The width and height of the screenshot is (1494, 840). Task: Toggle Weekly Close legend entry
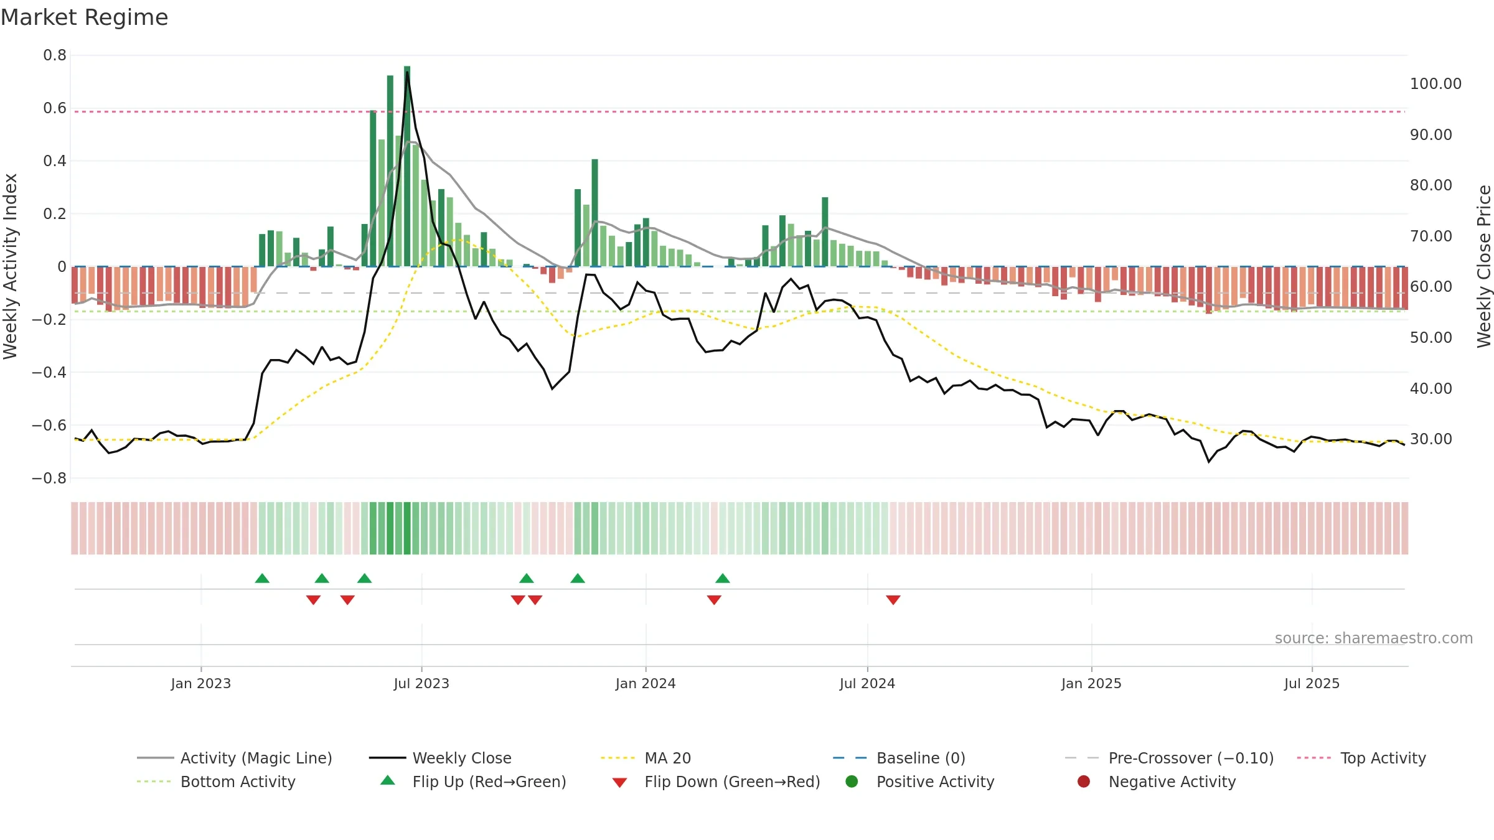tap(440, 758)
